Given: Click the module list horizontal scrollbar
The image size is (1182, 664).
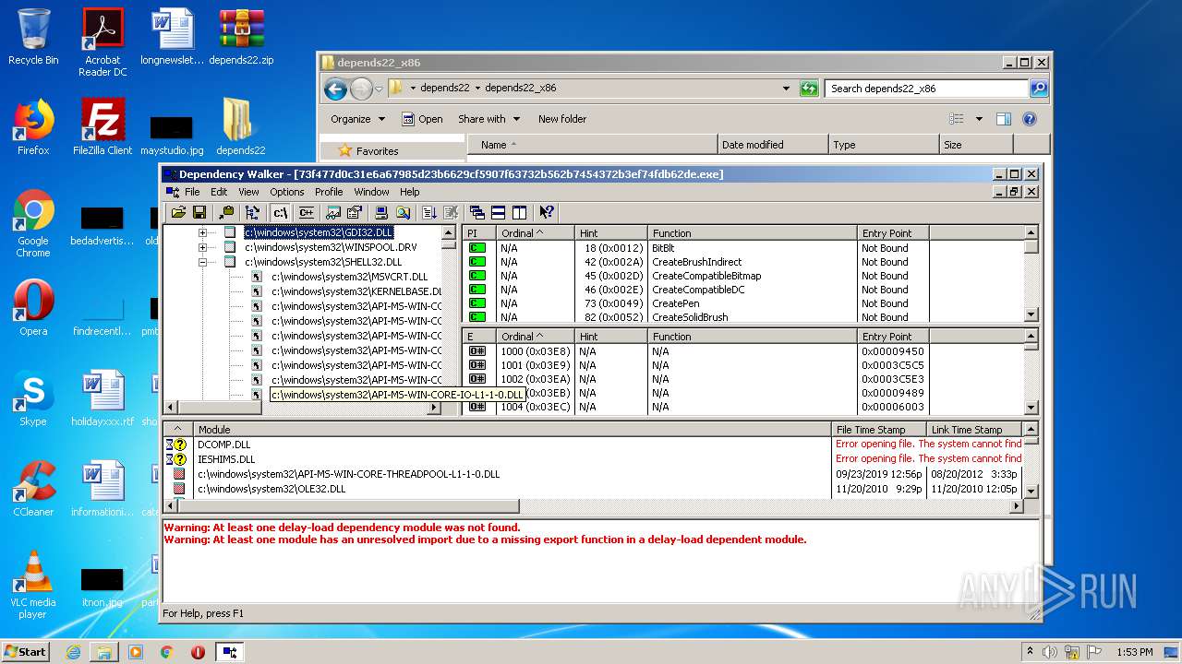Looking at the screenshot, I should [594, 506].
